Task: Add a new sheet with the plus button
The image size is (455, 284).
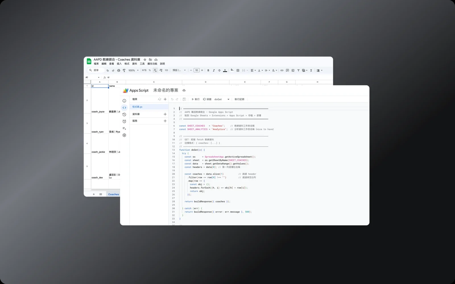Action: pos(94,194)
